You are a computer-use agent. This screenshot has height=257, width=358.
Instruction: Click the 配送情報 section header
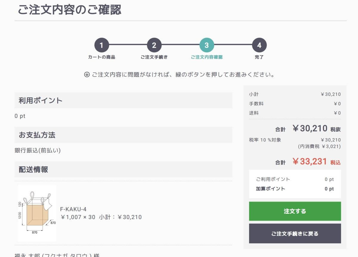coord(33,170)
